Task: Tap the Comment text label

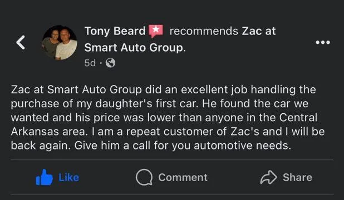Action: 183,177
